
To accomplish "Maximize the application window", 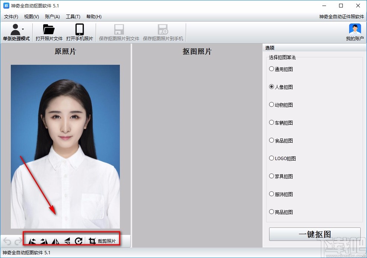I will (341, 6).
